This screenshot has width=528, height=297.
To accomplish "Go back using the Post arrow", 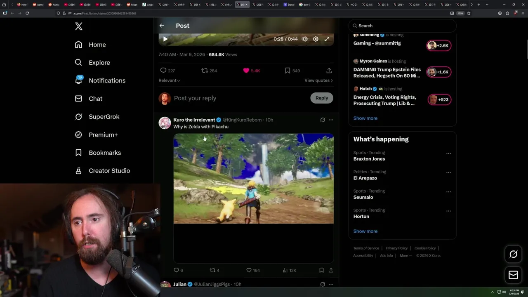I will pyautogui.click(x=162, y=26).
